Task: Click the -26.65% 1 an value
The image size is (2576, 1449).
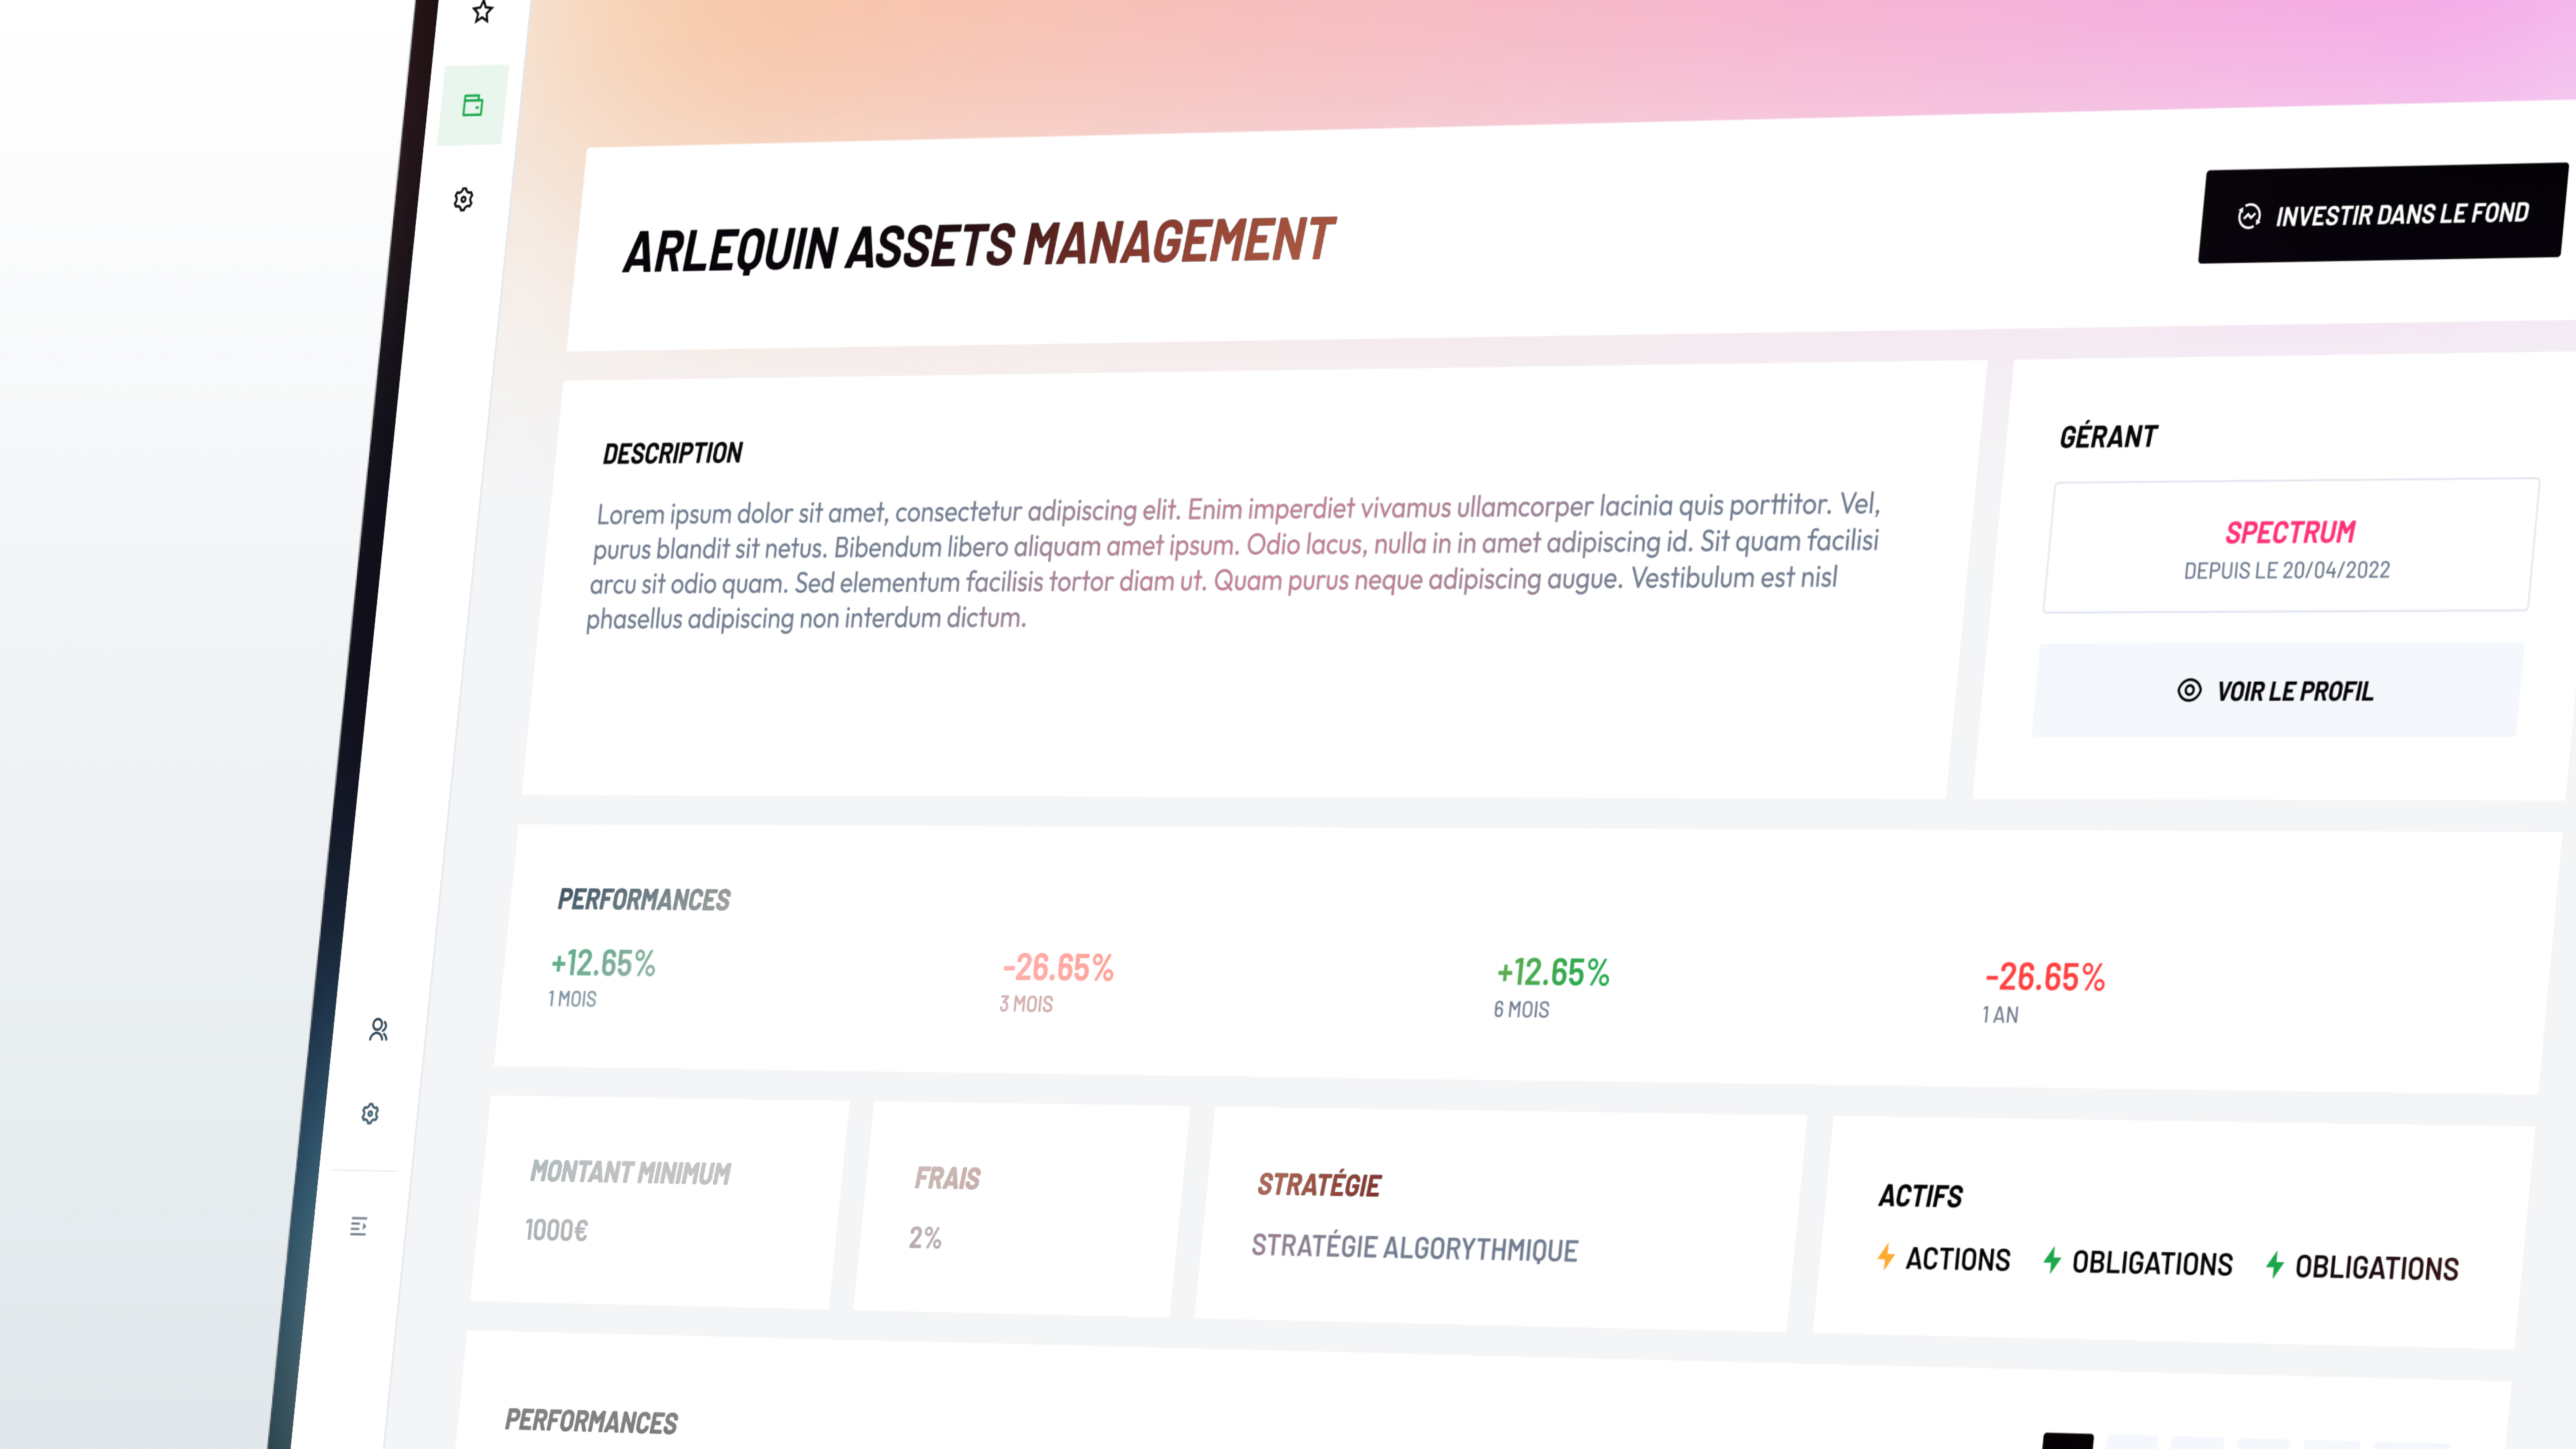Action: [x=2045, y=977]
